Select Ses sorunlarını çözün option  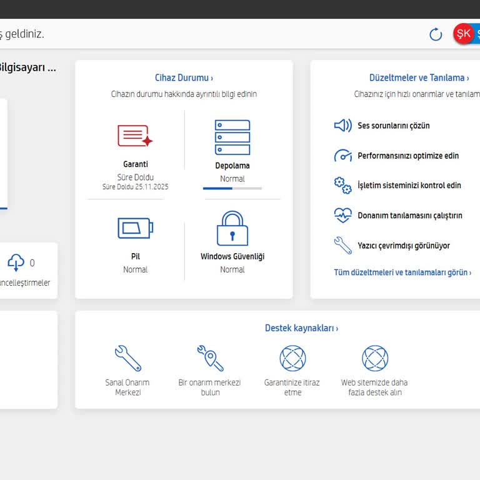pos(394,126)
